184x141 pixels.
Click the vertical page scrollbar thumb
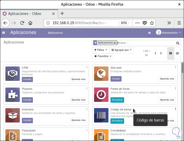[182, 68]
